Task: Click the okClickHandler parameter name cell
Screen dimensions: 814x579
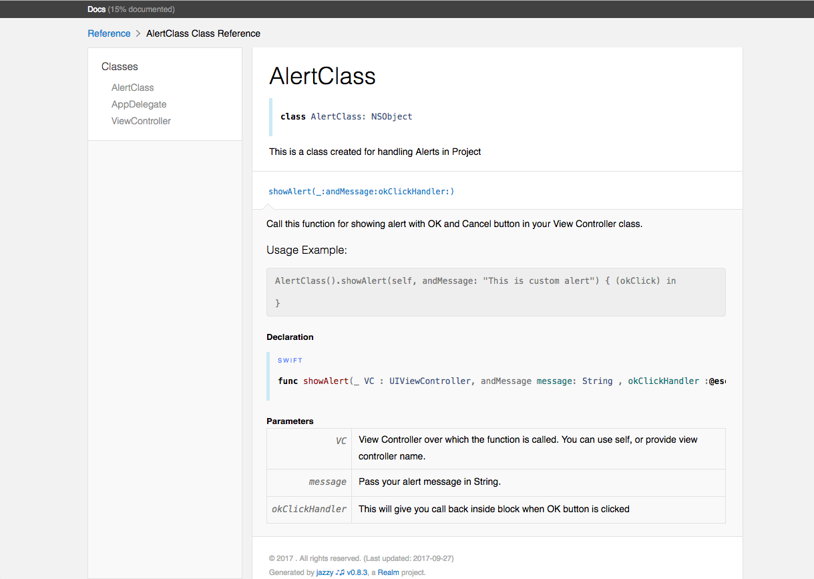Action: (309, 510)
